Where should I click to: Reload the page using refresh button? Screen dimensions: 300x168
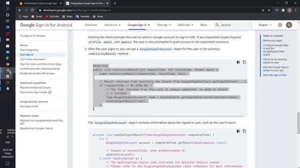32,10
